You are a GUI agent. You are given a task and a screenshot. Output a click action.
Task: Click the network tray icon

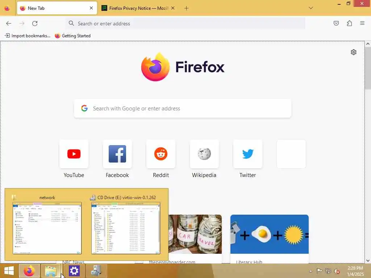pyautogui.click(x=328, y=271)
